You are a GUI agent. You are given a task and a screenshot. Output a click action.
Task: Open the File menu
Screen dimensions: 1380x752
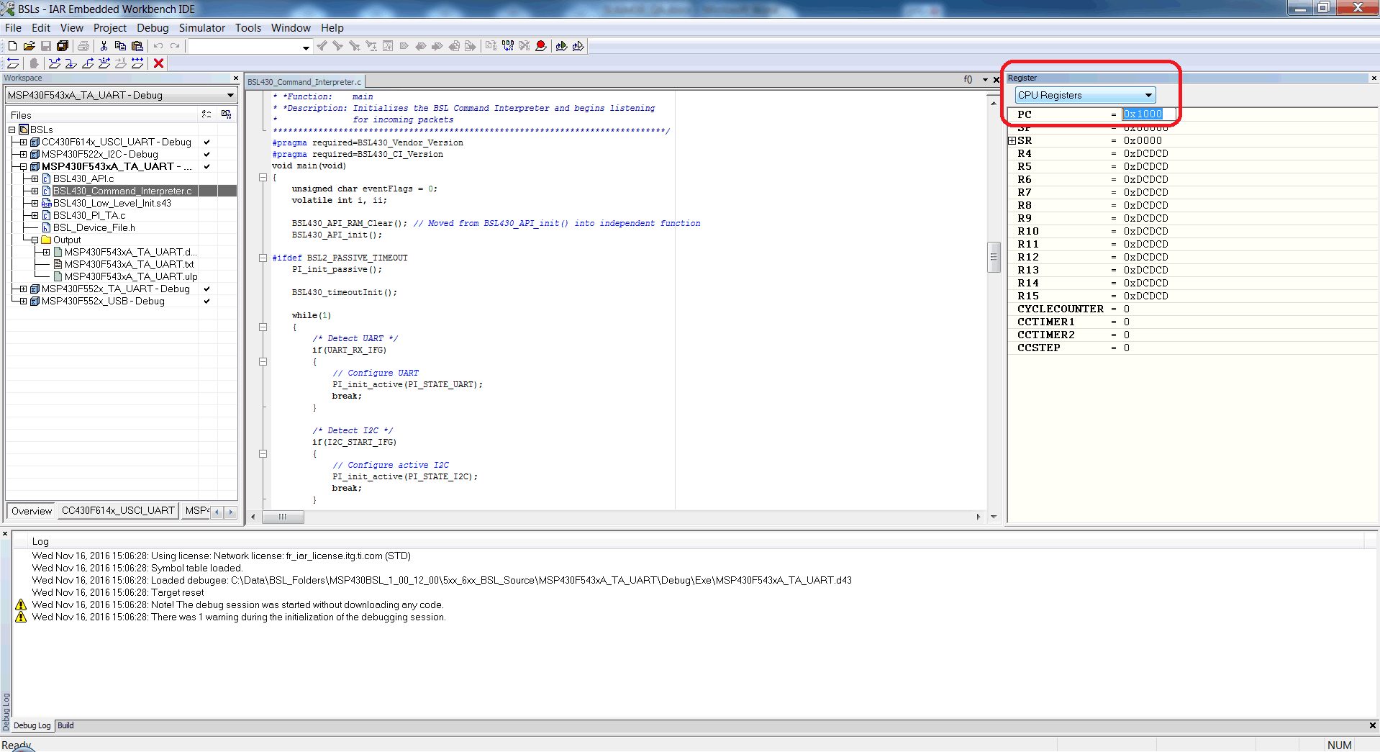(x=13, y=27)
